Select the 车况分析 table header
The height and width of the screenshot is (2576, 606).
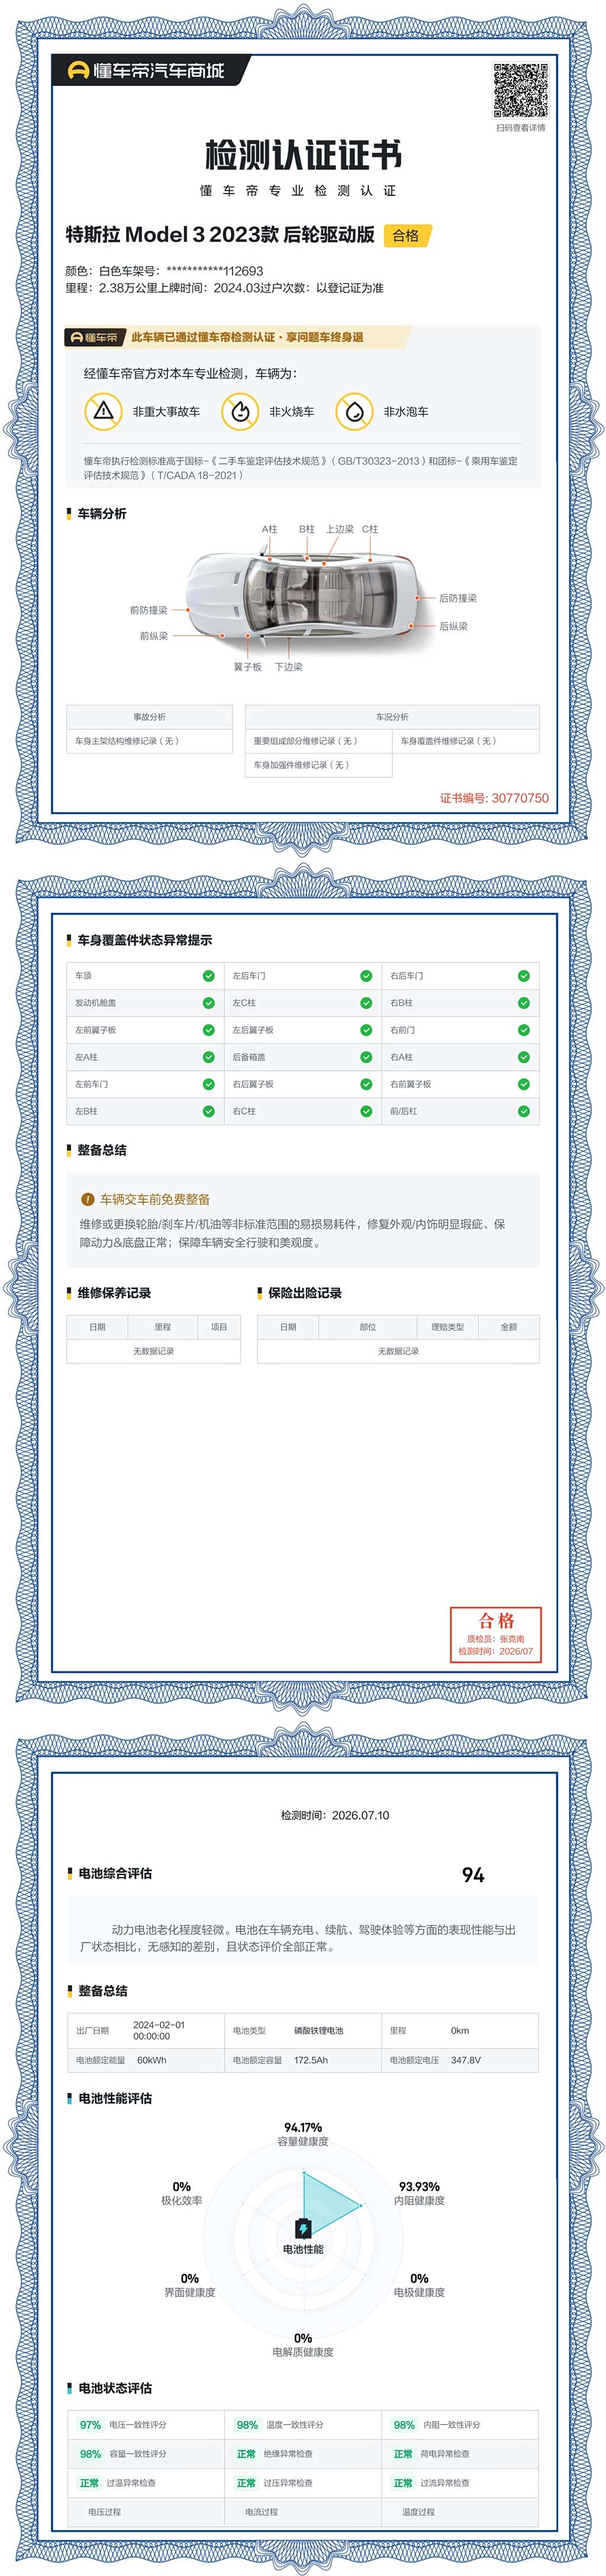[392, 717]
